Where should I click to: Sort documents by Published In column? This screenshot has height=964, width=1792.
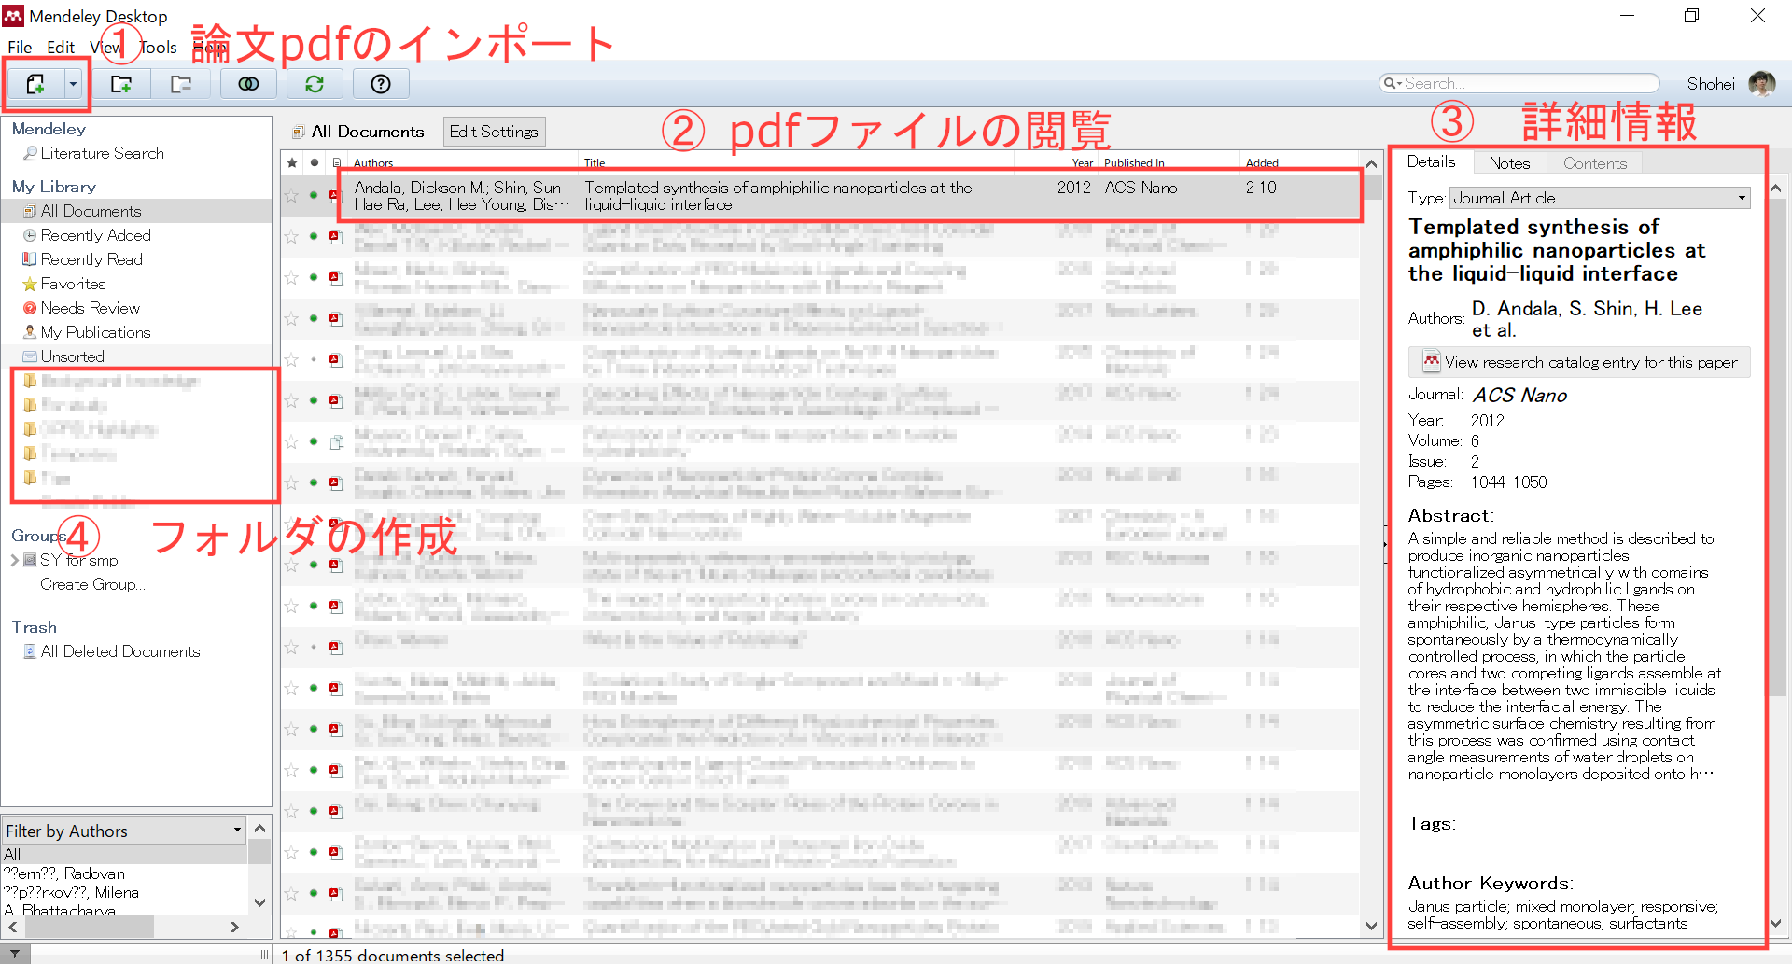(x=1134, y=162)
